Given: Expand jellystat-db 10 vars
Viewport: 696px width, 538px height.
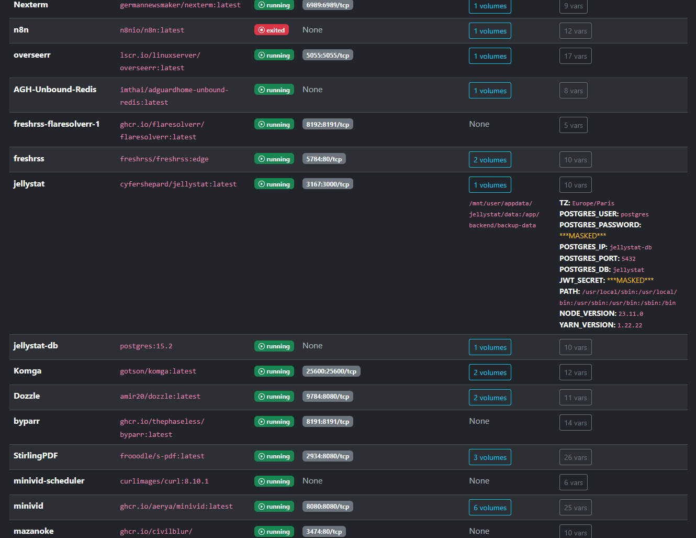Looking at the screenshot, I should (576, 347).
